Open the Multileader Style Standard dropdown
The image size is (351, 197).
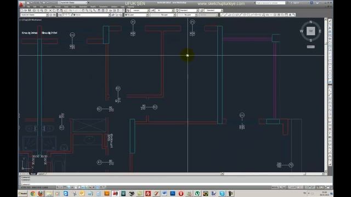click(213, 10)
